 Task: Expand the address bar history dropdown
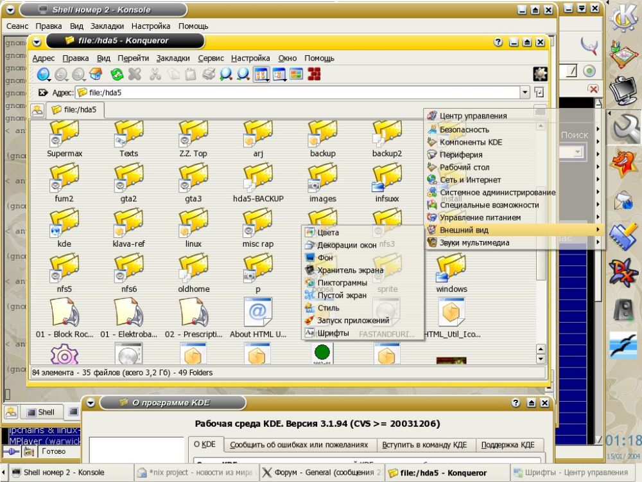[525, 93]
